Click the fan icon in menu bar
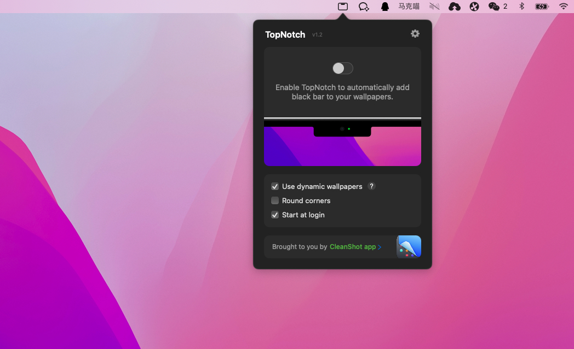Image resolution: width=574 pixels, height=349 pixels. click(x=474, y=7)
